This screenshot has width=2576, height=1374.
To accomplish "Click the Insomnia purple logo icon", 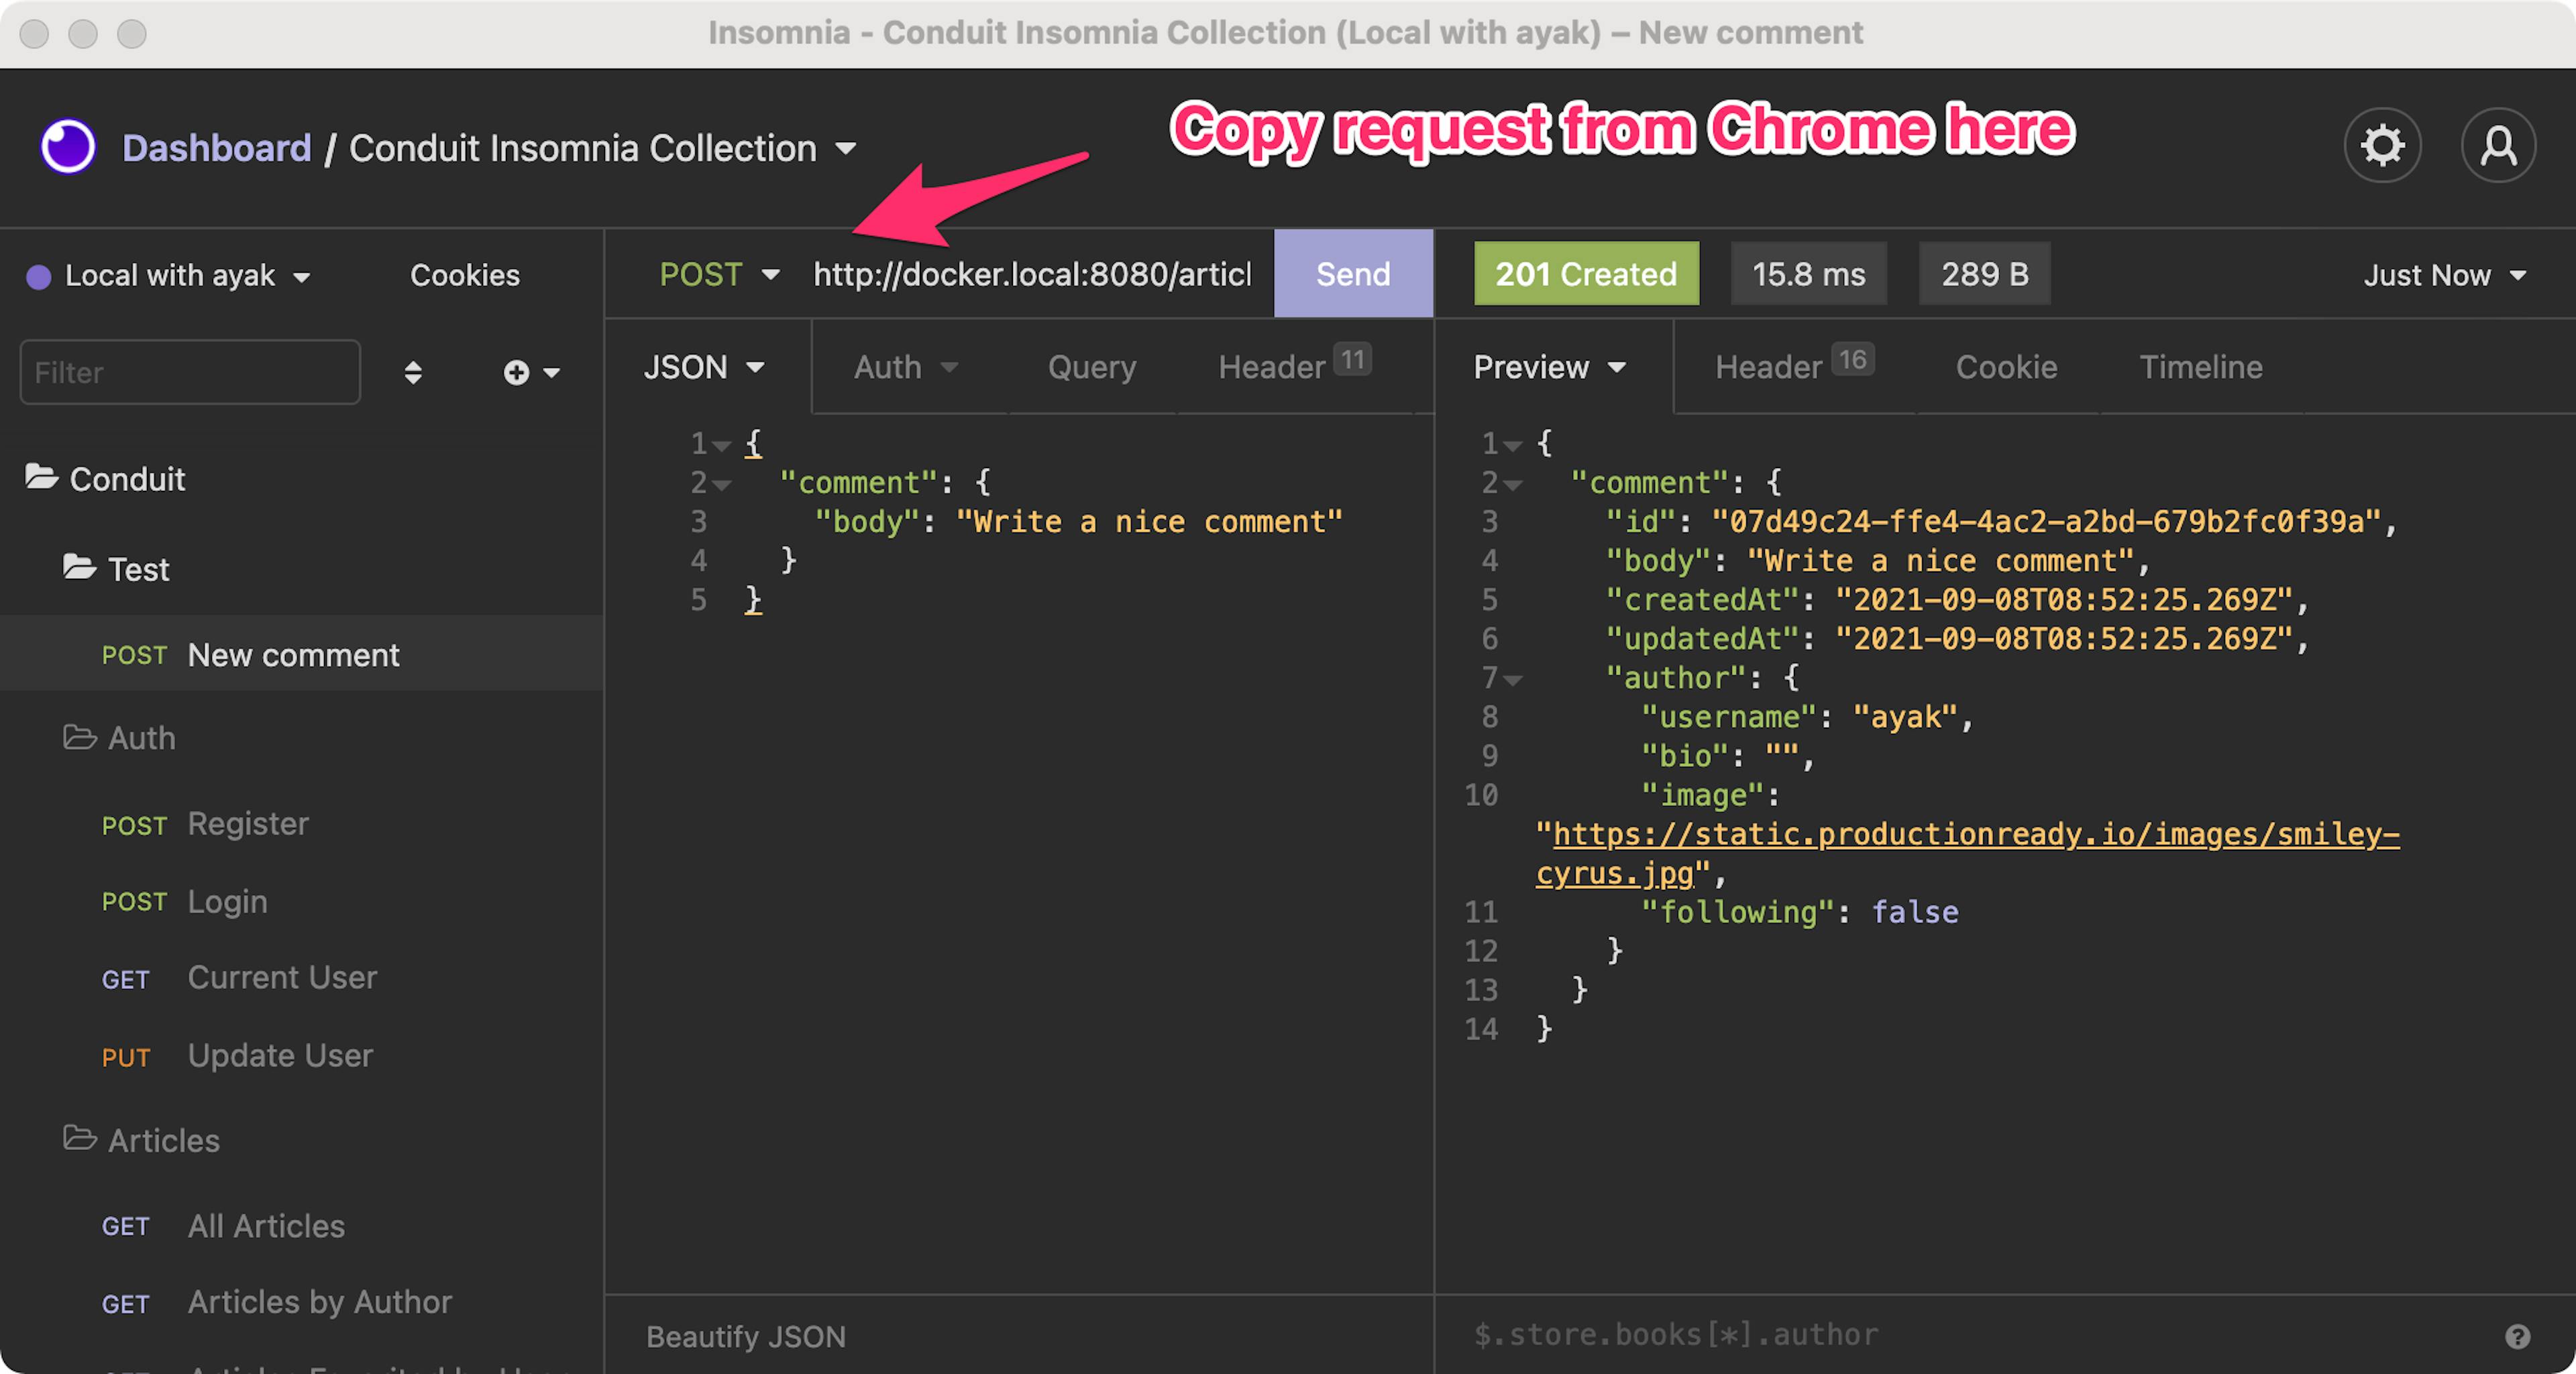I will click(68, 147).
